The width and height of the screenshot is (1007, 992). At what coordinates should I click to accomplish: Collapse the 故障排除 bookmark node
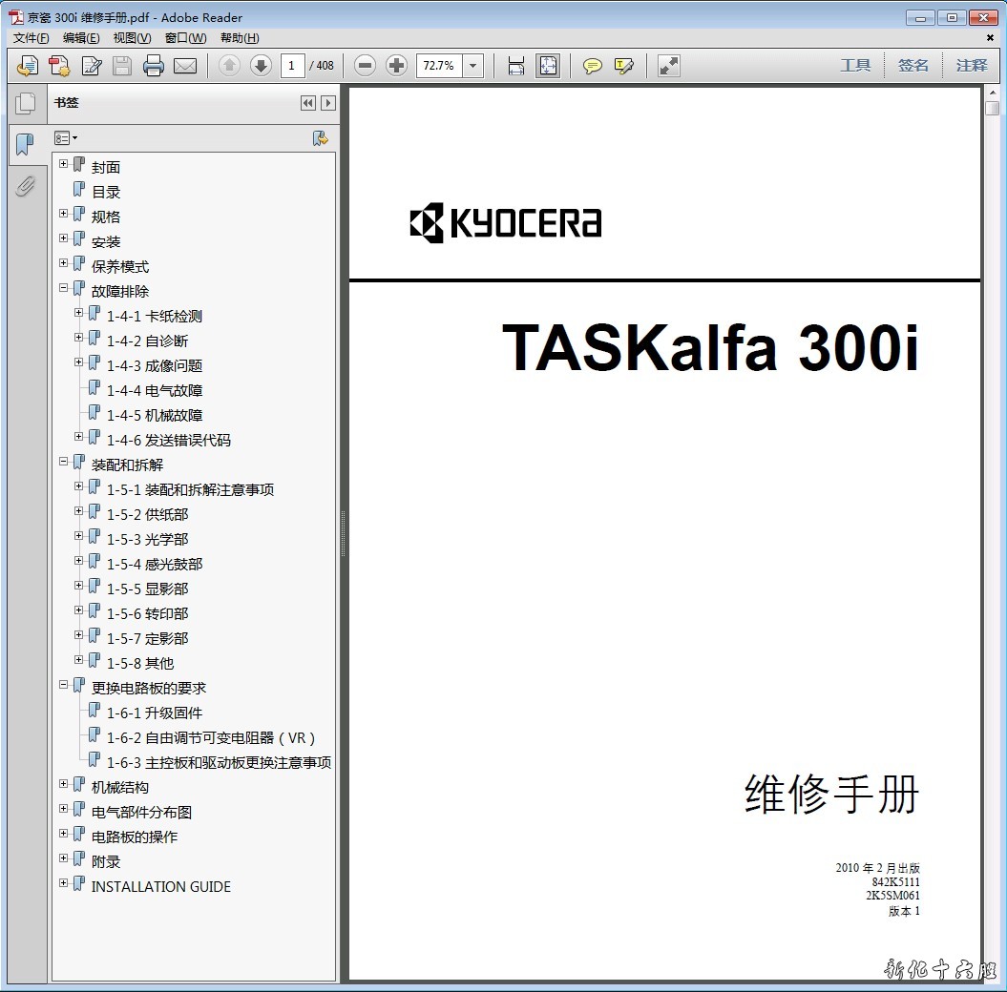[x=64, y=288]
